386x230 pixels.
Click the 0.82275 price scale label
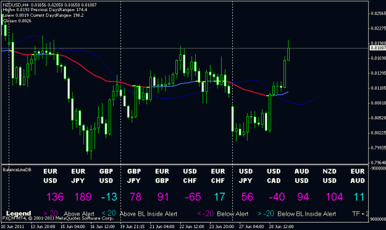(379, 28)
